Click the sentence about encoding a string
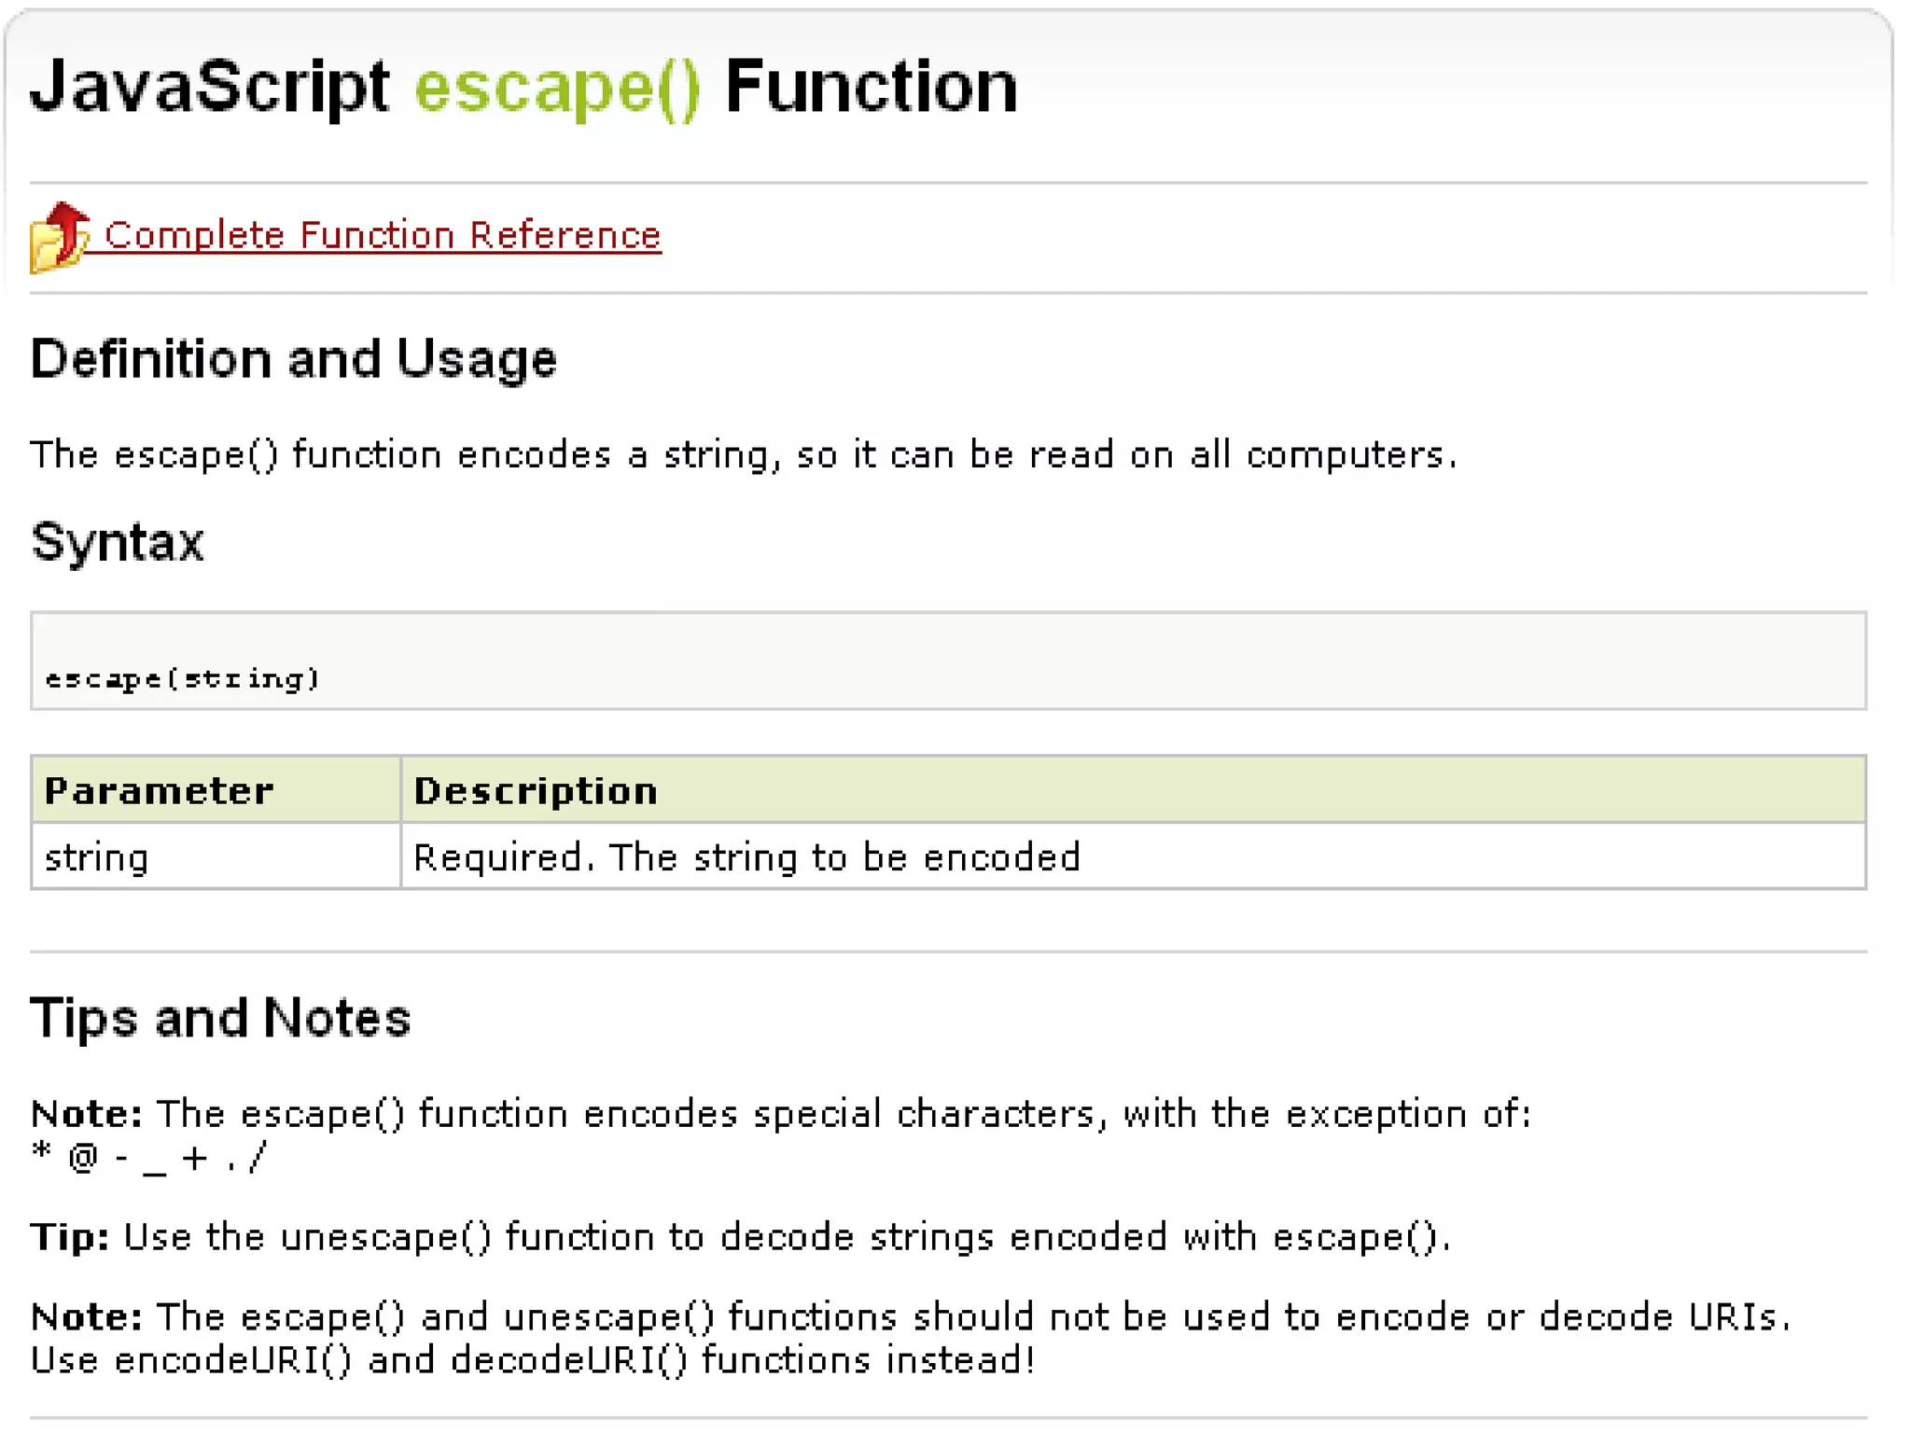Viewport: 1911px width, 1433px height. tap(743, 455)
